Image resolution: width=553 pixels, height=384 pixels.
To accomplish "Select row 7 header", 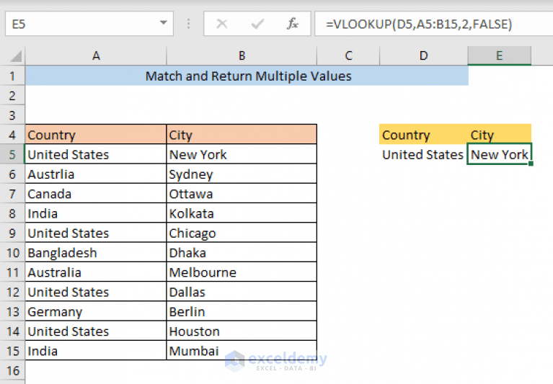I will 12,193.
